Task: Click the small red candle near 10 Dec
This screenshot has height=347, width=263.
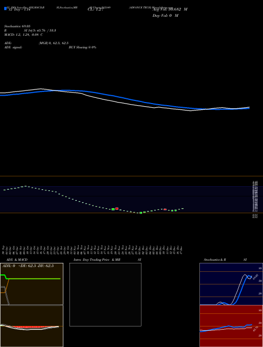Action: pos(165,209)
